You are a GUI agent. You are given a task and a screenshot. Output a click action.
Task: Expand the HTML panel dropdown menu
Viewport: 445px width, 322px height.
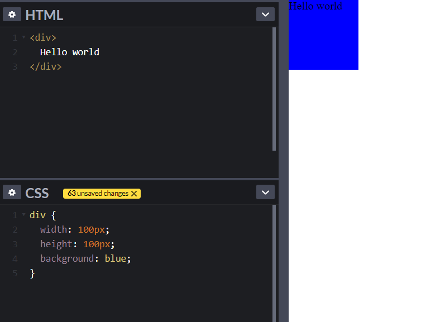265,15
